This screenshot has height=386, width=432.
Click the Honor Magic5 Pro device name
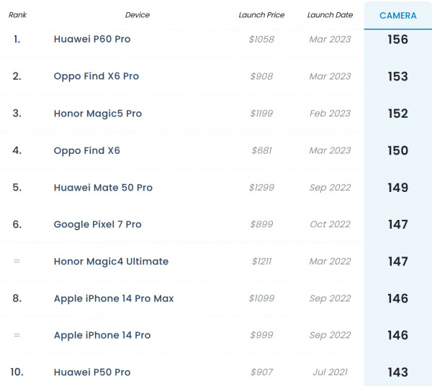click(x=98, y=114)
